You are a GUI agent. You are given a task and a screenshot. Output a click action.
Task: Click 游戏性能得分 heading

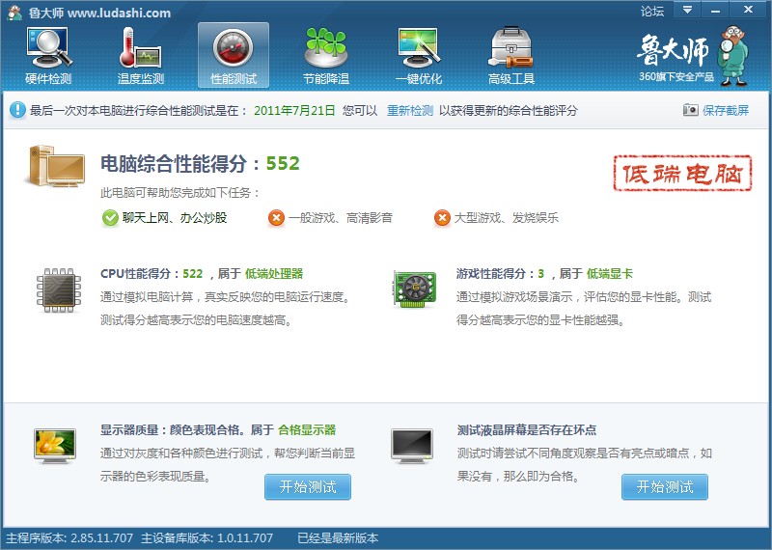tap(490, 274)
